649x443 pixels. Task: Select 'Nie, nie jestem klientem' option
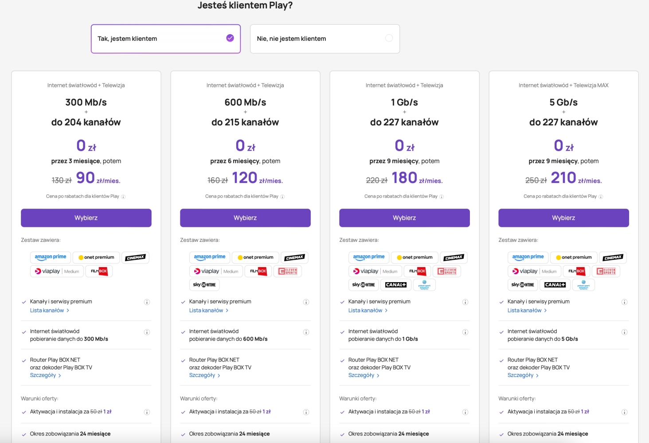coord(325,39)
